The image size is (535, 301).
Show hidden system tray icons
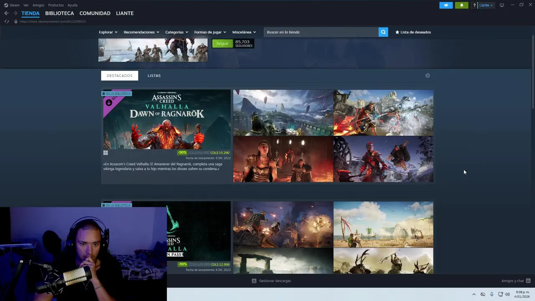(x=474, y=294)
